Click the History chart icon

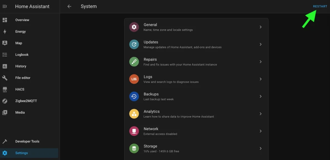tap(5, 66)
